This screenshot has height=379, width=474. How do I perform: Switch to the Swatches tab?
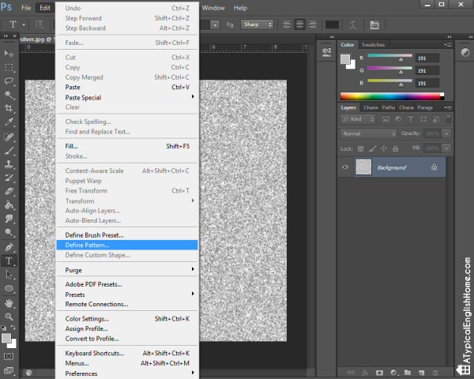point(373,45)
